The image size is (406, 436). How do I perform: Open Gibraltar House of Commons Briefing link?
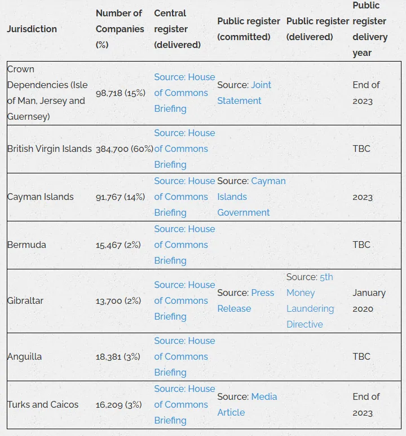tap(184, 301)
